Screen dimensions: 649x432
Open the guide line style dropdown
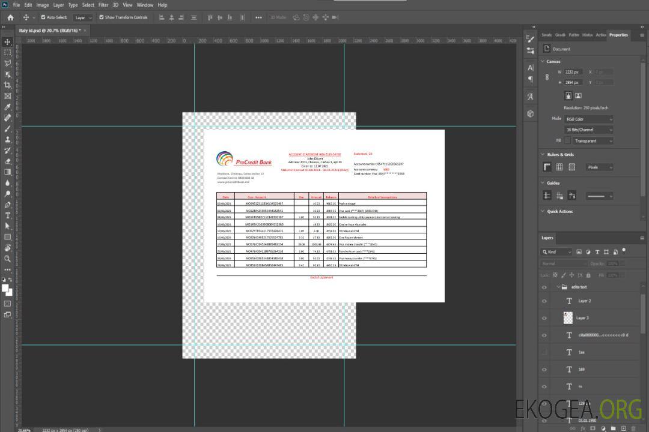pos(600,196)
